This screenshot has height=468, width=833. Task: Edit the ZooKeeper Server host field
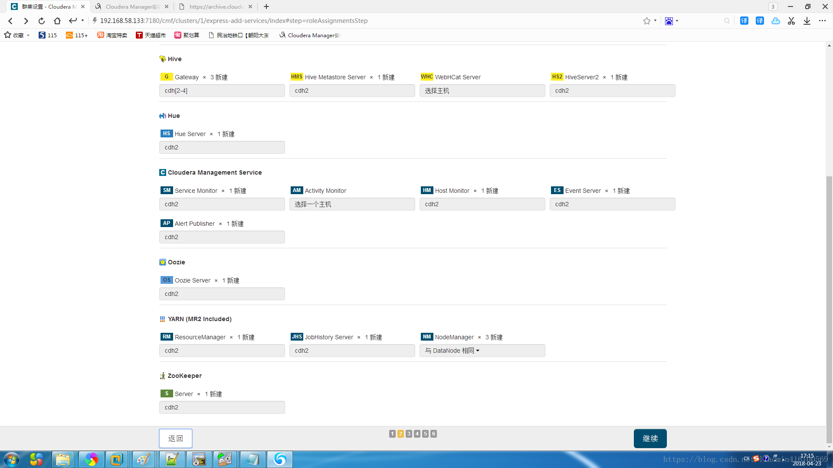222,407
